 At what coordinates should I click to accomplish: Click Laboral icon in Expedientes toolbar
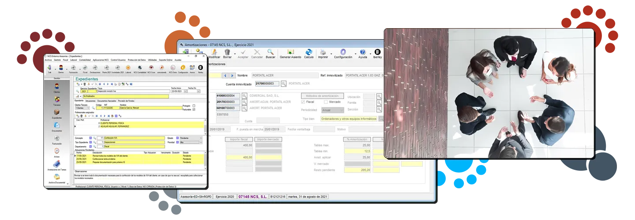[128, 68]
